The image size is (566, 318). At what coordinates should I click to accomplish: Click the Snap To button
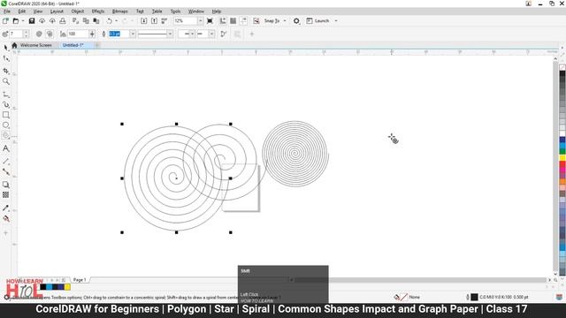[272, 21]
